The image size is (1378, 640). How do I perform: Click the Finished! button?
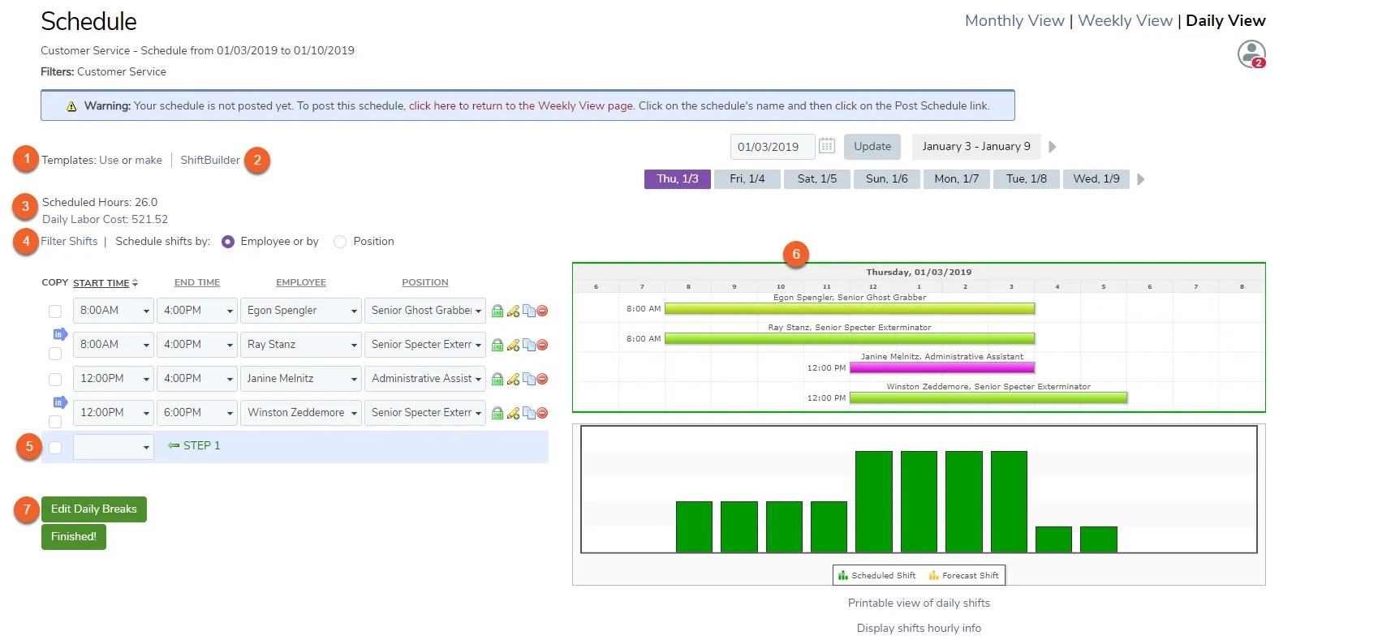[x=74, y=537]
